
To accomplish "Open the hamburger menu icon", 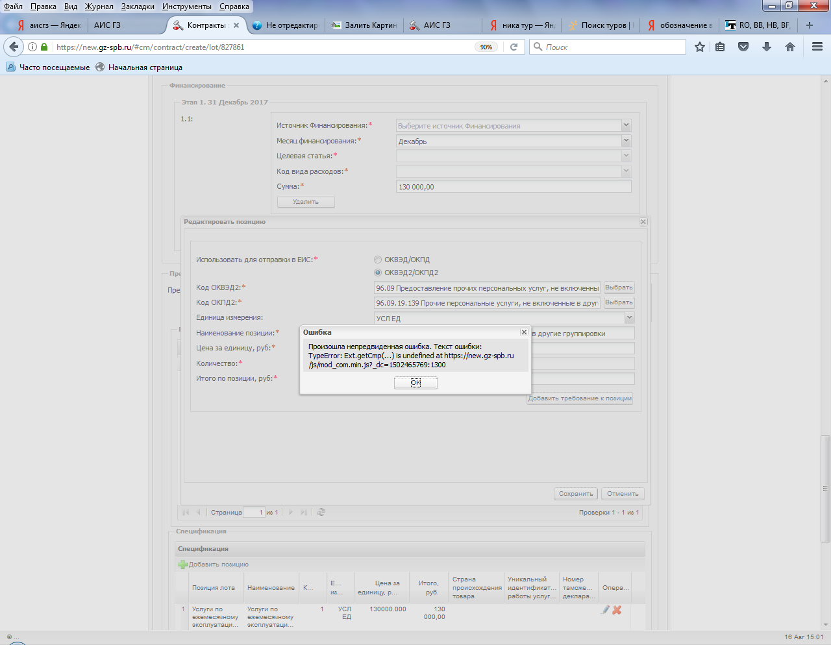I will coord(817,47).
